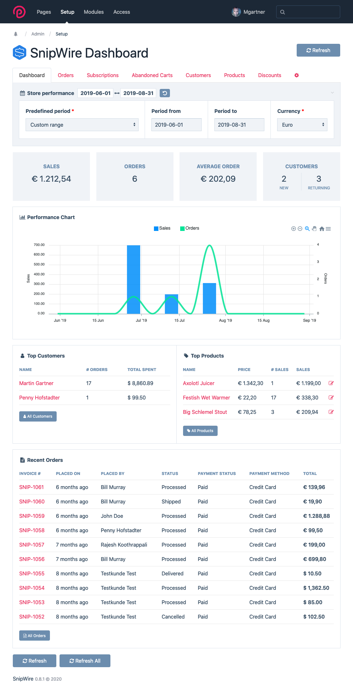
Task: Open the Setup menu
Action: (x=67, y=12)
